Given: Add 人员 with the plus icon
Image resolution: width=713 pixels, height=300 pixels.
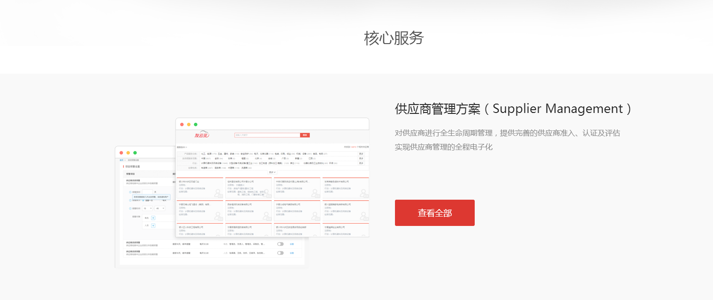Looking at the screenshot, I should point(153,225).
